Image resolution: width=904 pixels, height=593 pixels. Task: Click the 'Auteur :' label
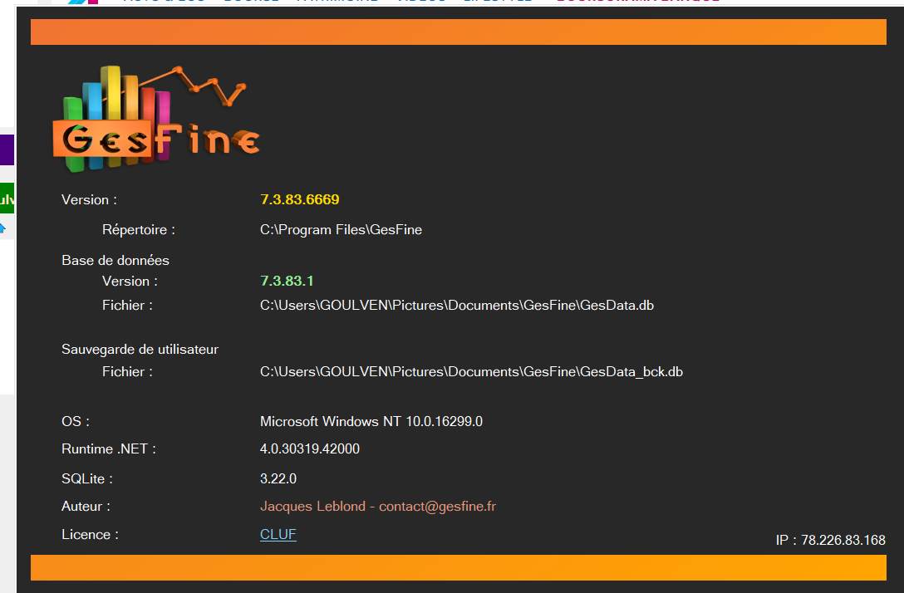tap(86, 506)
